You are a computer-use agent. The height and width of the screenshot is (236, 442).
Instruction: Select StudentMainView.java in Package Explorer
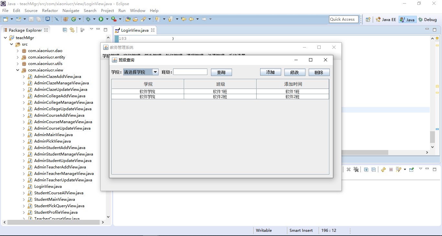pyautogui.click(x=55, y=199)
